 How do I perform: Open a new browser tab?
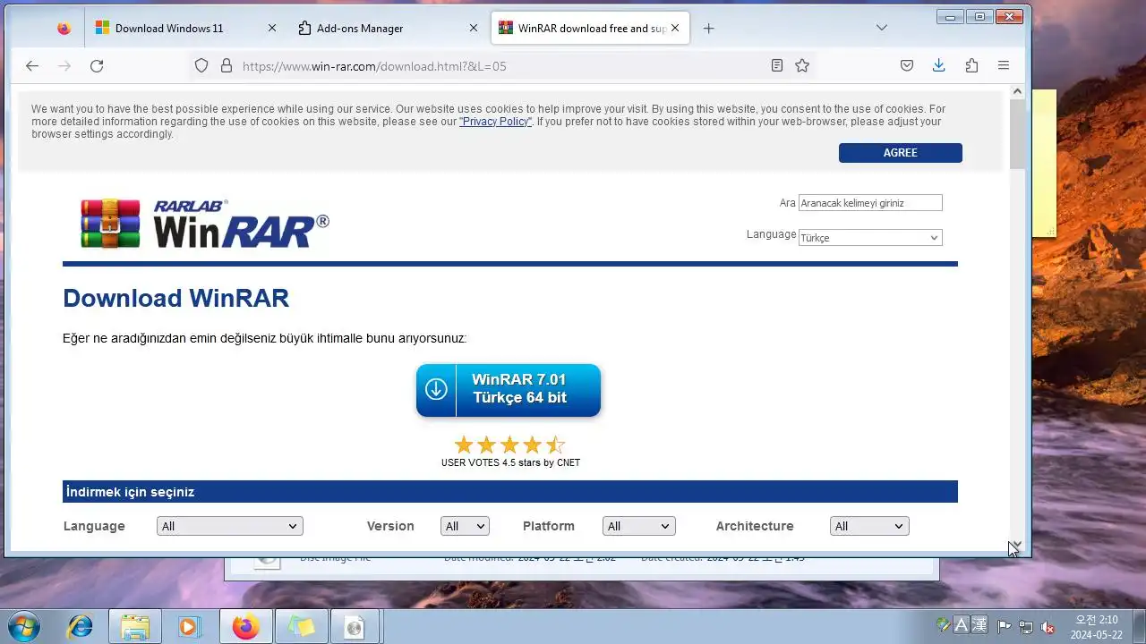(x=708, y=29)
